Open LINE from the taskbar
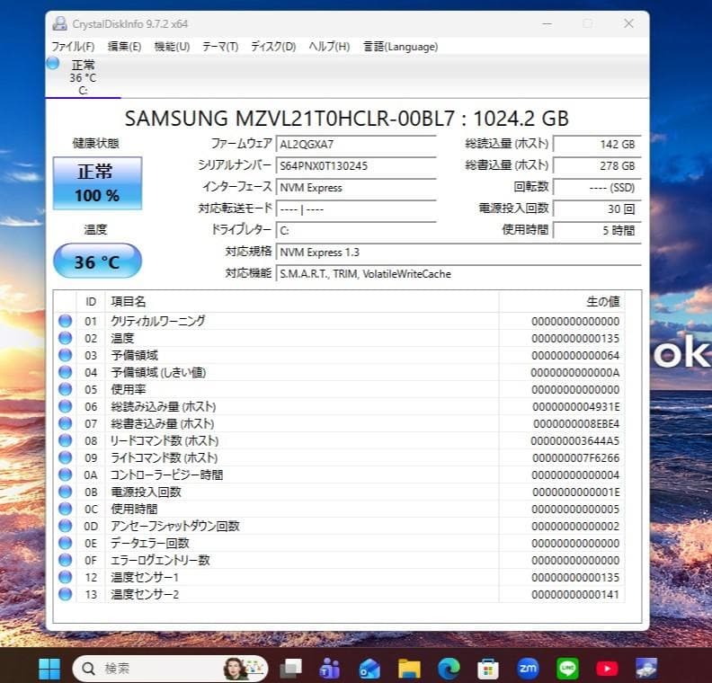Viewport: 712px width, 683px height. [567, 669]
